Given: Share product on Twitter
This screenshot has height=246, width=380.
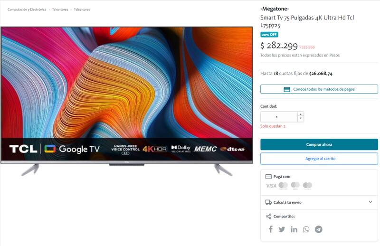Looking at the screenshot, I should pos(282,229).
